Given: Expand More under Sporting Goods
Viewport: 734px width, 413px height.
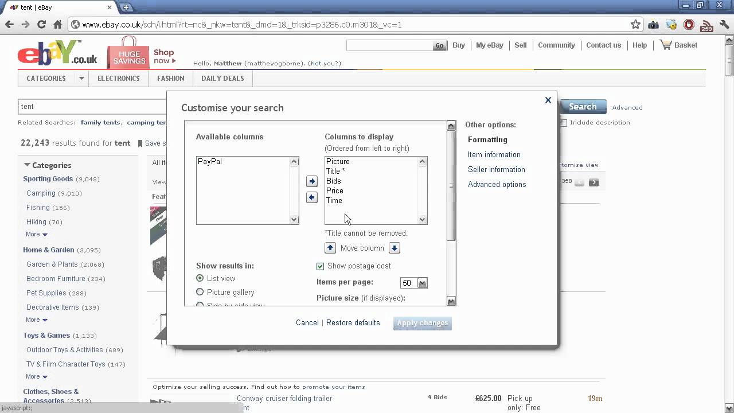Looking at the screenshot, I should click(37, 234).
